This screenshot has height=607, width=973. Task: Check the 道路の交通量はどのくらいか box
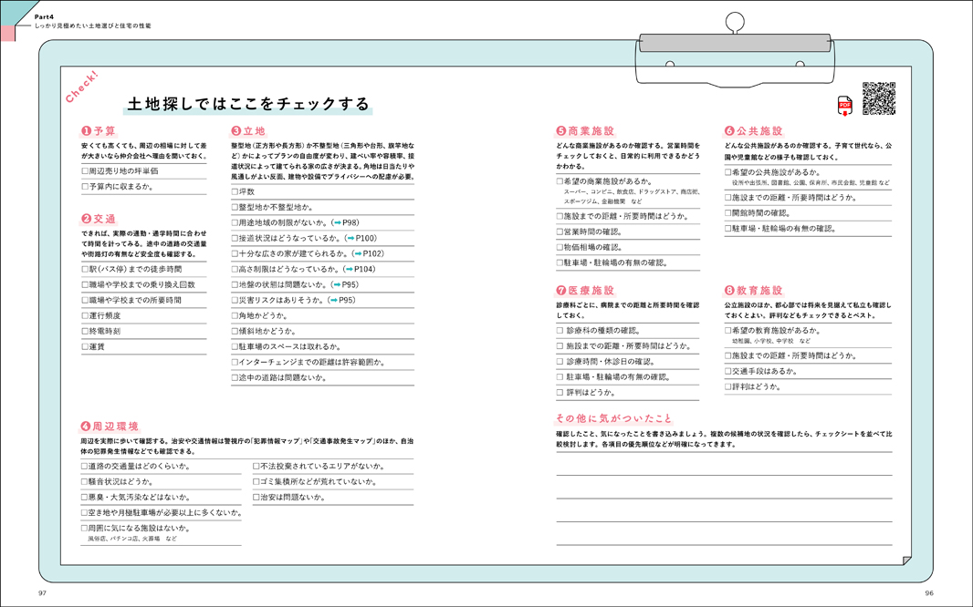pyautogui.click(x=84, y=467)
